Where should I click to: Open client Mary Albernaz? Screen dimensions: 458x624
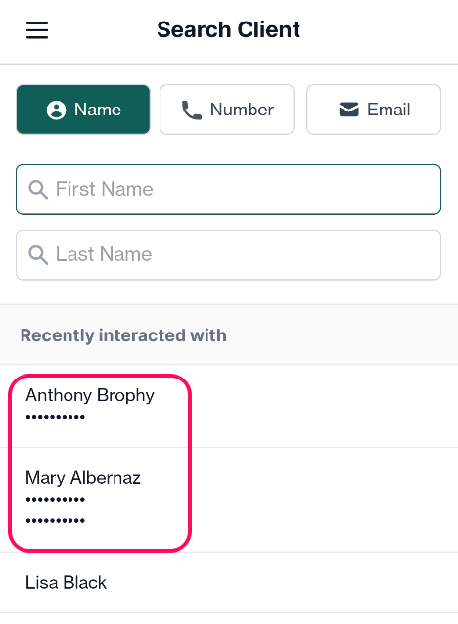[229, 500]
